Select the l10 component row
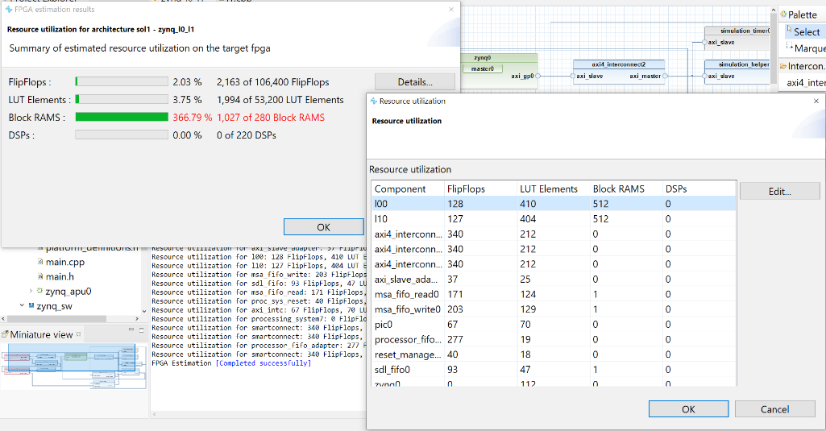Viewport: 826px width, 431px height. (554, 218)
